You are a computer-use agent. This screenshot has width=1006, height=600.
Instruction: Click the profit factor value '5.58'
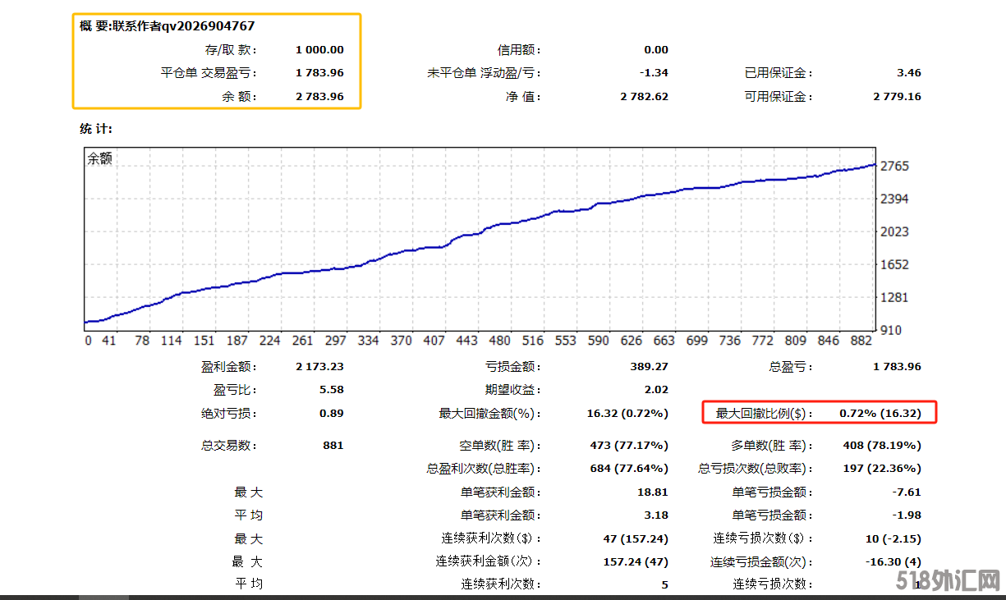332,390
